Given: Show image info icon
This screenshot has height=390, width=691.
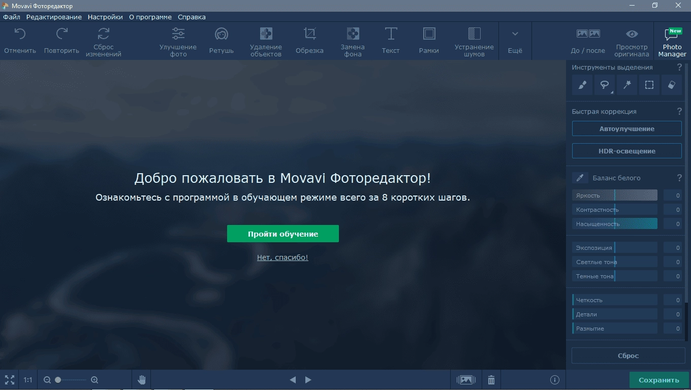Looking at the screenshot, I should tap(555, 380).
